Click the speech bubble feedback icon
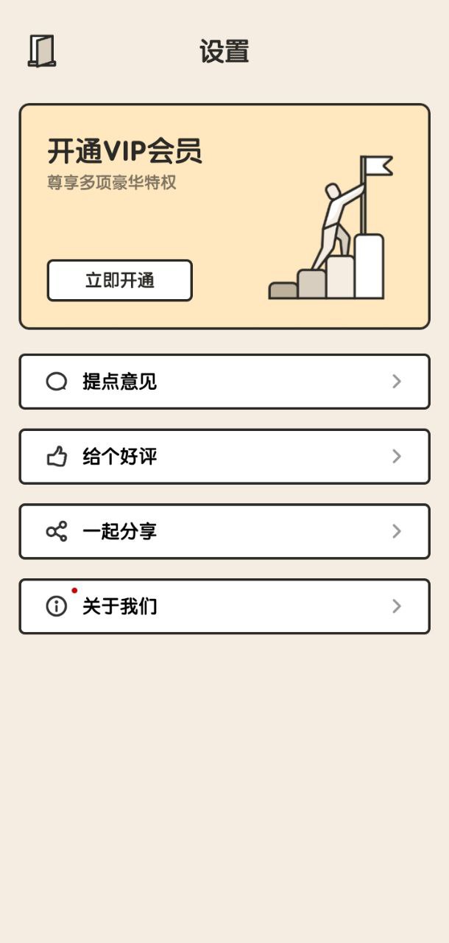The height and width of the screenshot is (943, 449). (57, 382)
